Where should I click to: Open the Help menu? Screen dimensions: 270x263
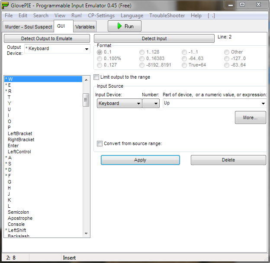point(196,16)
